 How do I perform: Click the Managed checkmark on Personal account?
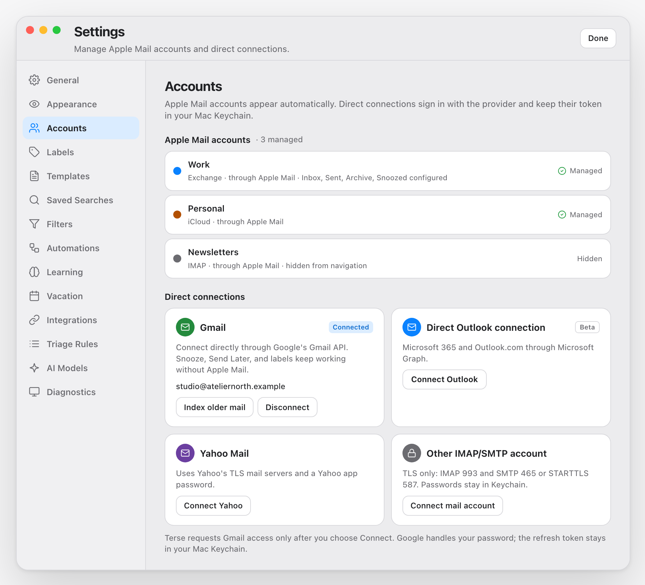pyautogui.click(x=562, y=215)
